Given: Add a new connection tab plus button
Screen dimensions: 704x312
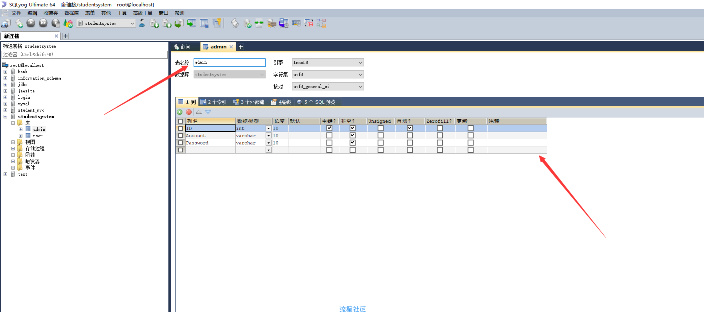Looking at the screenshot, I should (x=66, y=36).
